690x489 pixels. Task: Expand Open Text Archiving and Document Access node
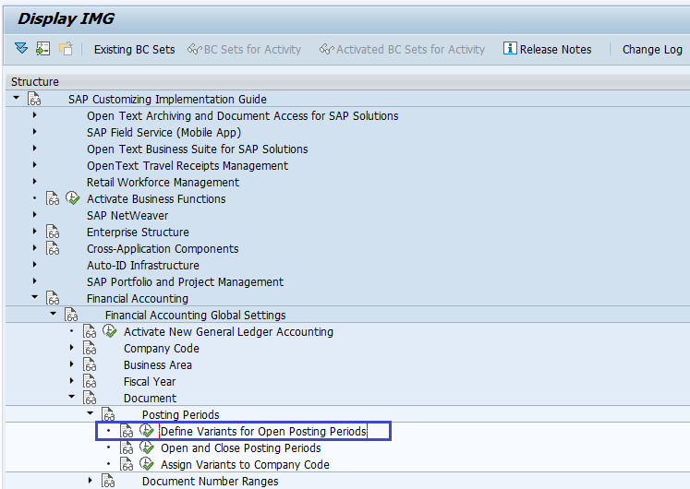tap(35, 115)
